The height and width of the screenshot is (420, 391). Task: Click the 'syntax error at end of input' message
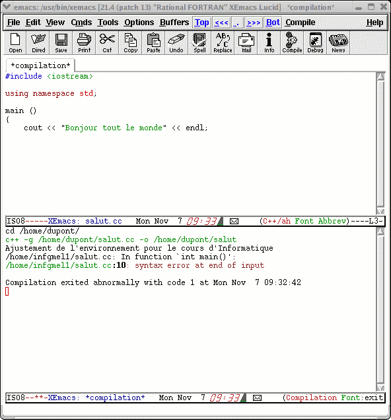point(199,265)
